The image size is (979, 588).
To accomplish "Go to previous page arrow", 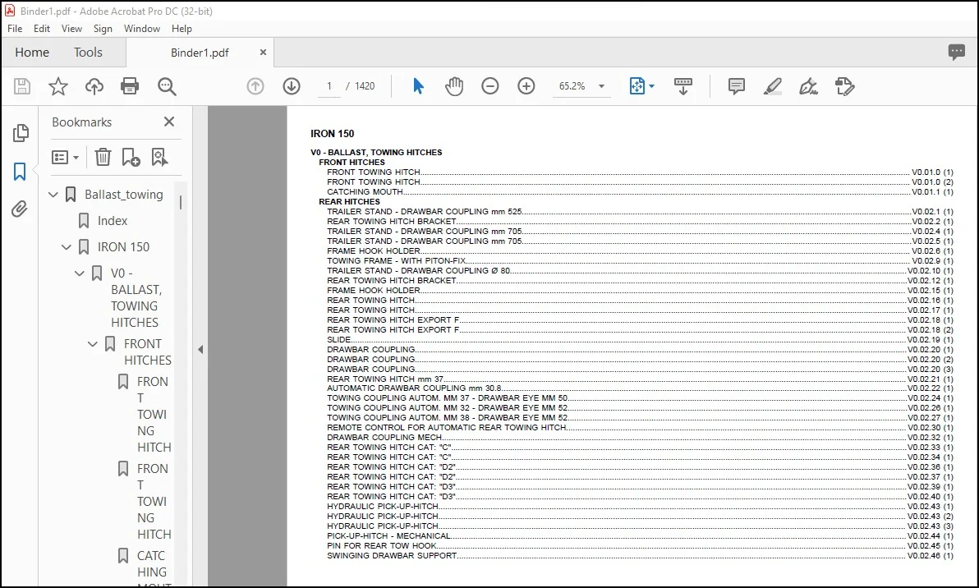I will coord(255,86).
